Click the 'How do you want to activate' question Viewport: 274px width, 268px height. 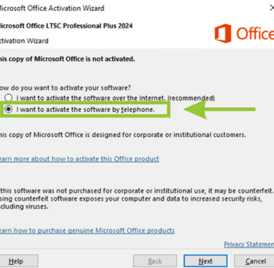[x=66, y=88]
